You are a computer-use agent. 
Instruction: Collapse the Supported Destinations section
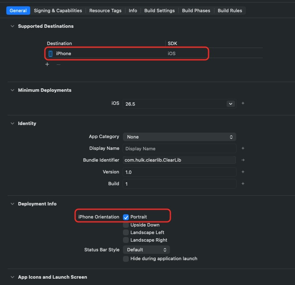coord(13,26)
